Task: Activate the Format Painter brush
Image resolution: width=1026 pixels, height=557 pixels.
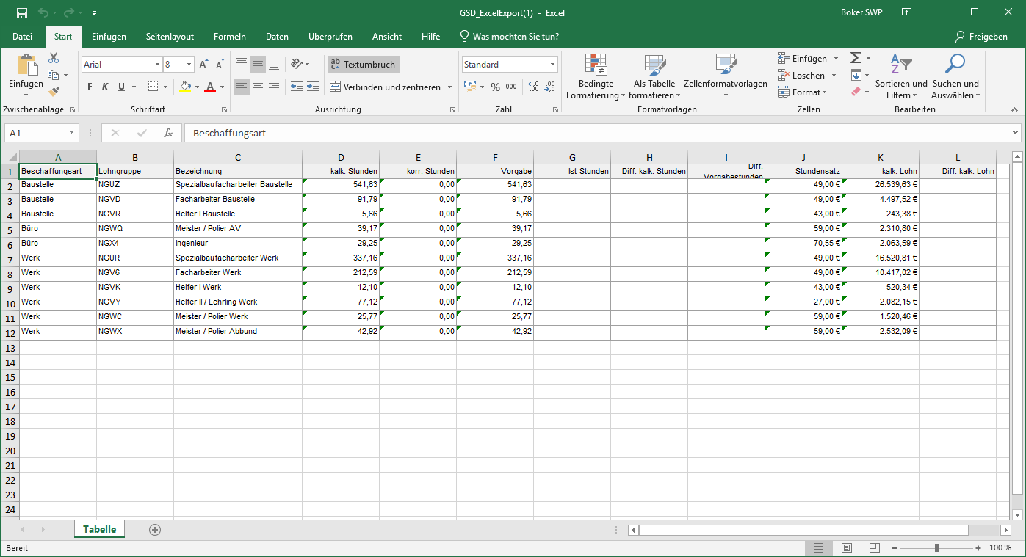Action: 54,92
